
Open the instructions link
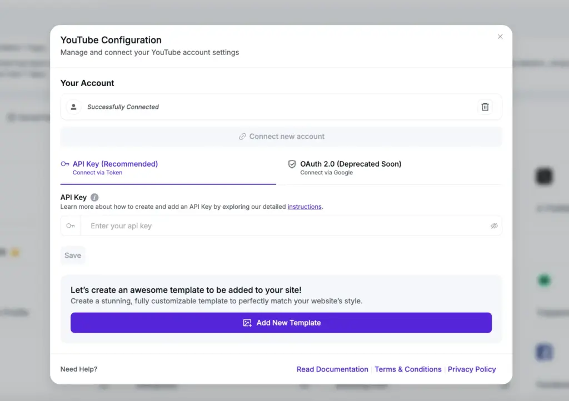coord(305,206)
